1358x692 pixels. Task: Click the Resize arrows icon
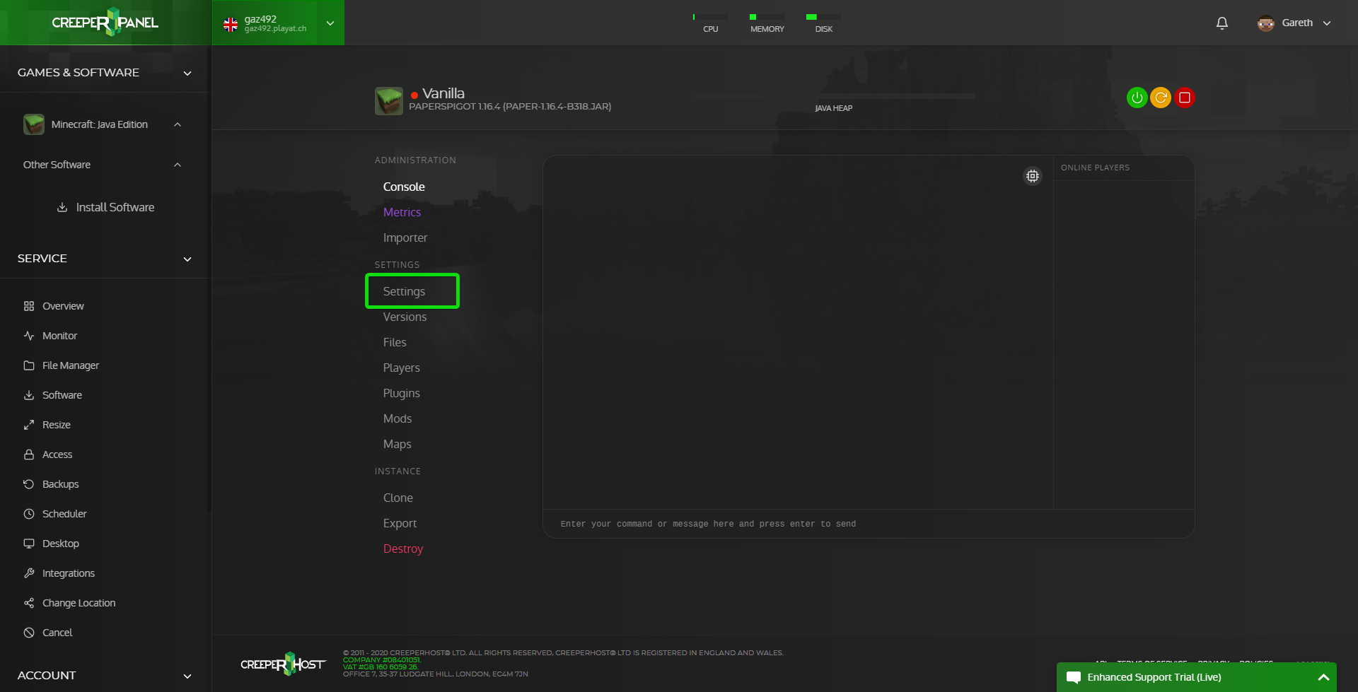[x=29, y=425]
